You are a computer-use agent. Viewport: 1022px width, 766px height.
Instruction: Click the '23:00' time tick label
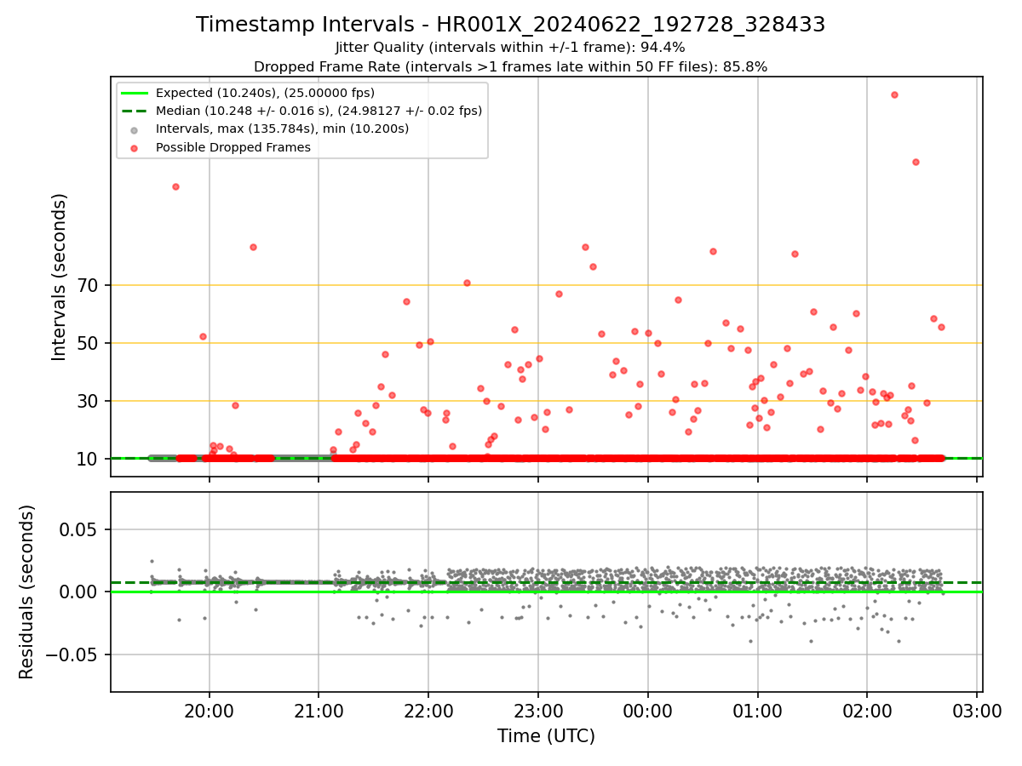[538, 711]
